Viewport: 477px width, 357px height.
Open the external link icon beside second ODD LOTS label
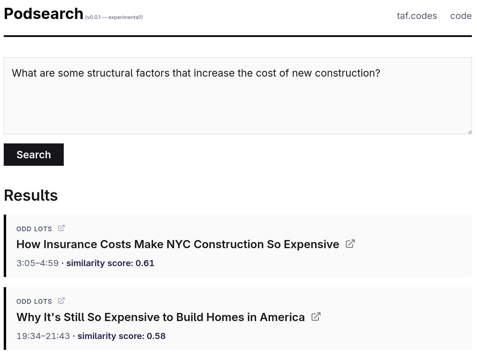click(61, 300)
